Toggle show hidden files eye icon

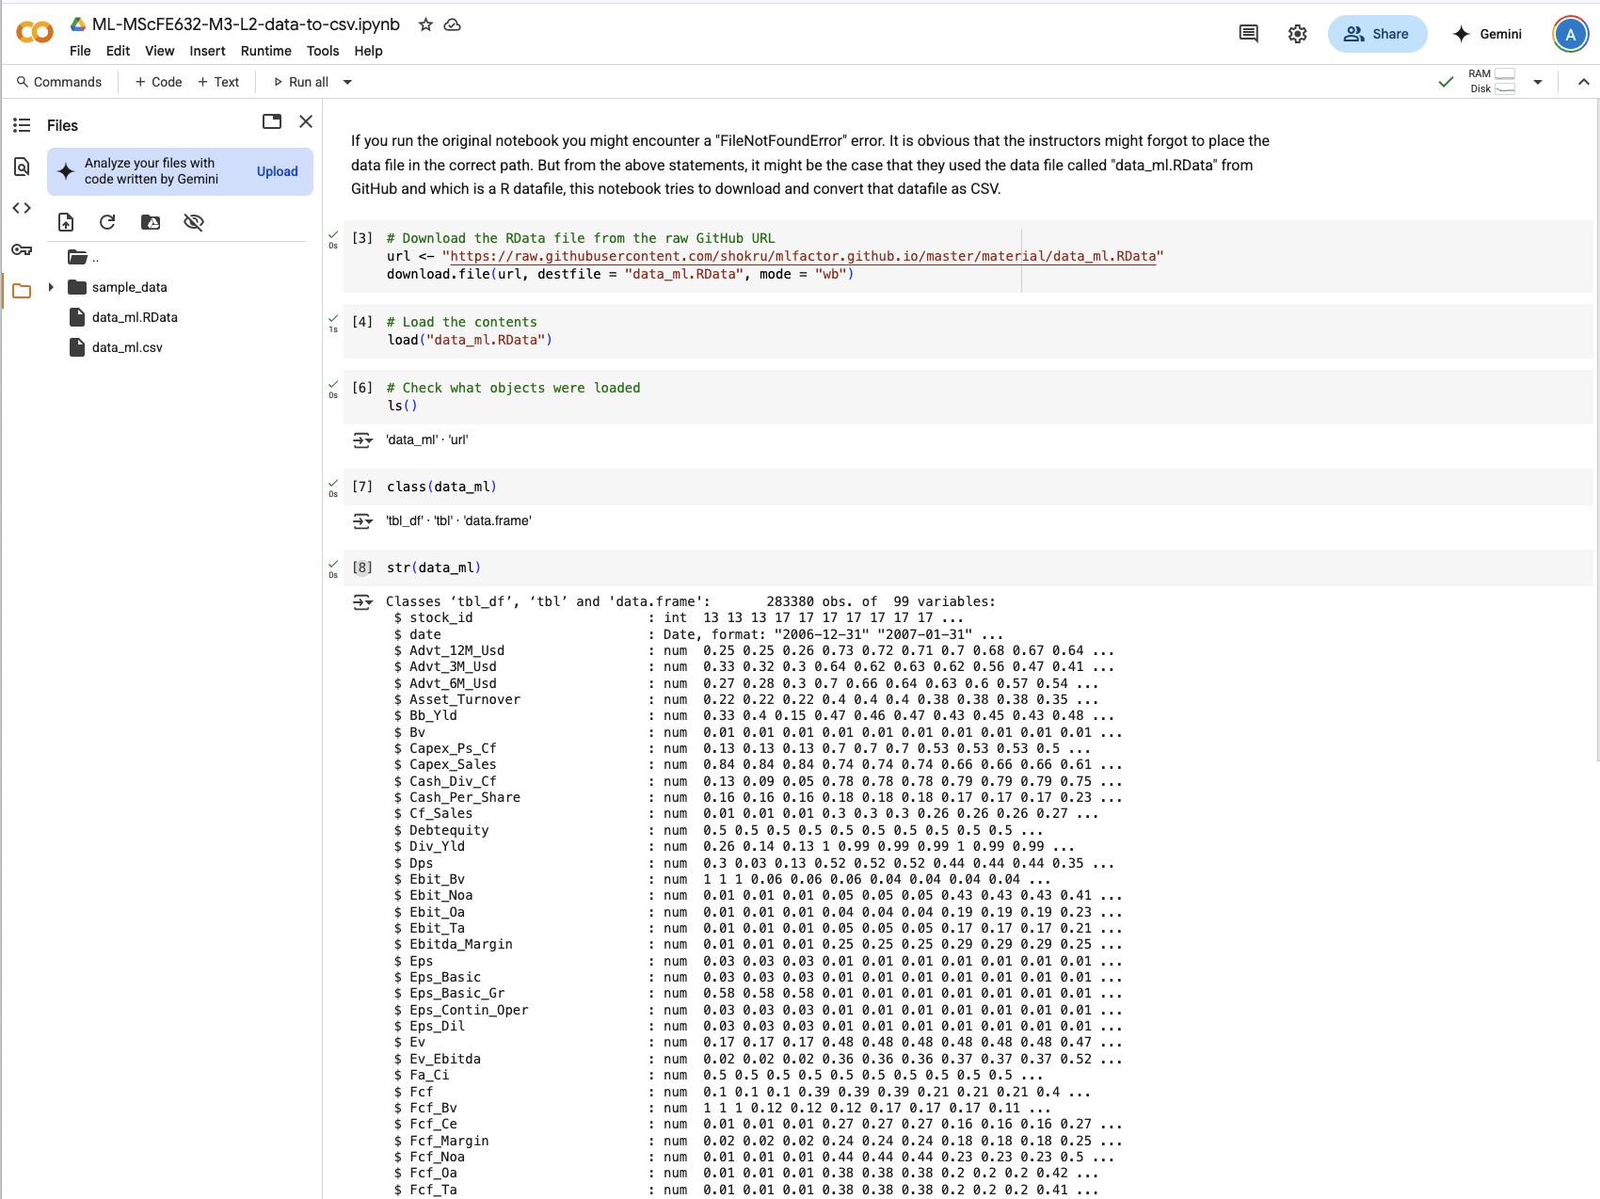click(194, 222)
